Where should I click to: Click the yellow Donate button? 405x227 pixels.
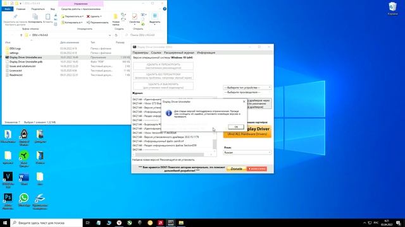pyautogui.click(x=236, y=169)
